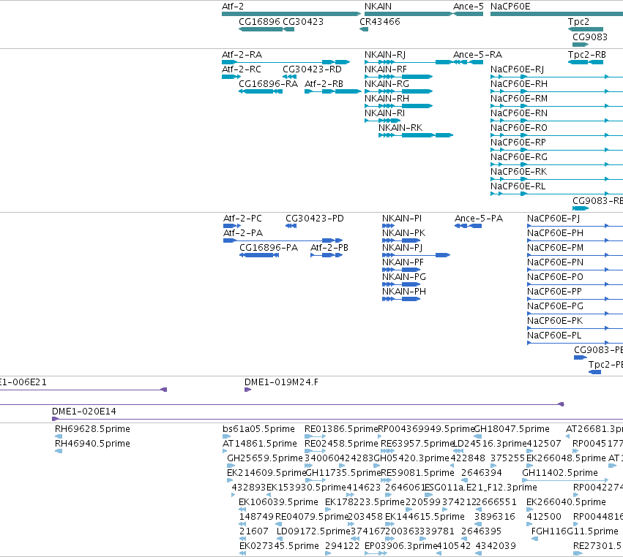Image resolution: width=623 pixels, height=557 pixels.
Task: Open transcript NaCP60E-RN label
Action: point(519,113)
